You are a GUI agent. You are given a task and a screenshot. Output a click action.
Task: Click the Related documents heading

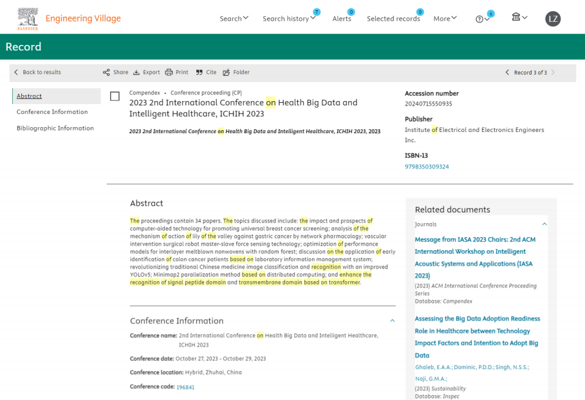452,210
